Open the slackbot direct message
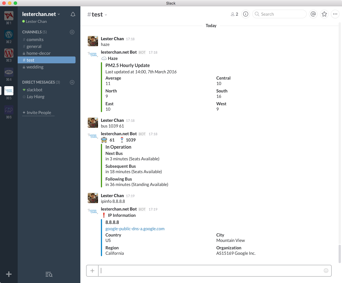The height and width of the screenshot is (283, 342). pos(34,90)
